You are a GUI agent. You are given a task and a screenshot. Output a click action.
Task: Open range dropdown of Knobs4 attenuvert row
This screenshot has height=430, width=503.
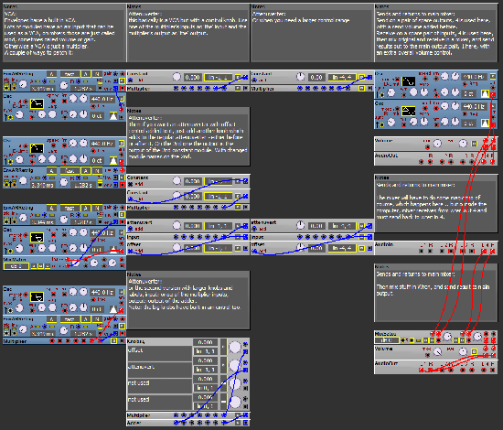pyautogui.click(x=205, y=370)
